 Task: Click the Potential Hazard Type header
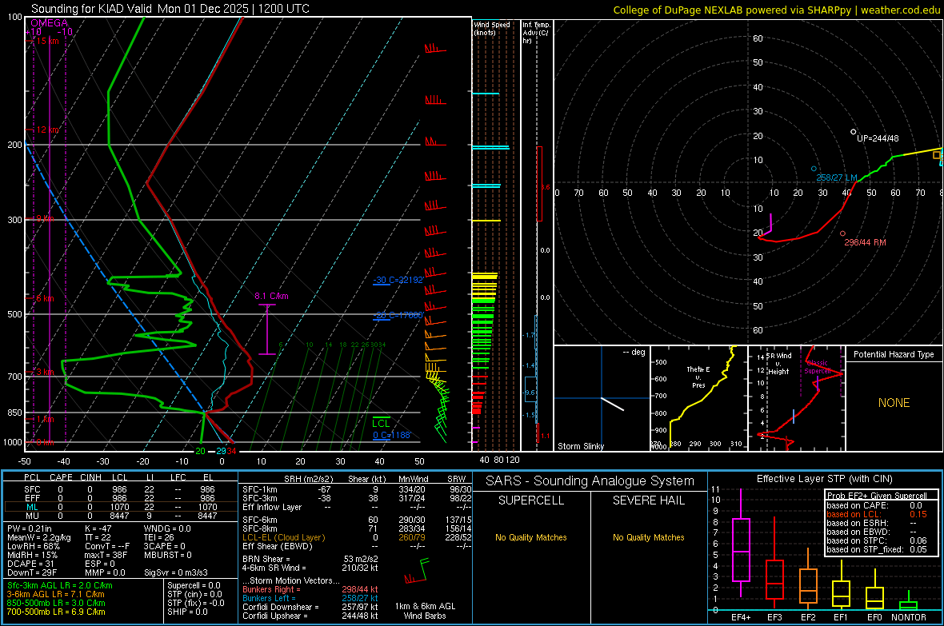[894, 354]
